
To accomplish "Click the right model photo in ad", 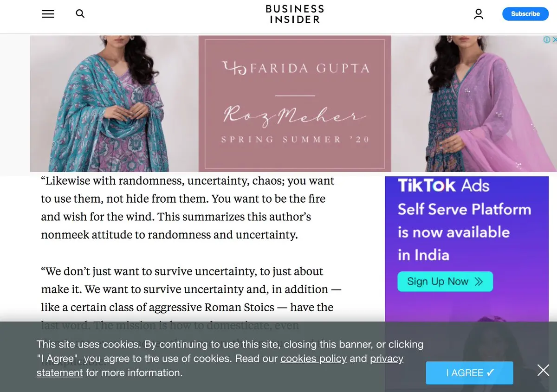I will (x=474, y=104).
